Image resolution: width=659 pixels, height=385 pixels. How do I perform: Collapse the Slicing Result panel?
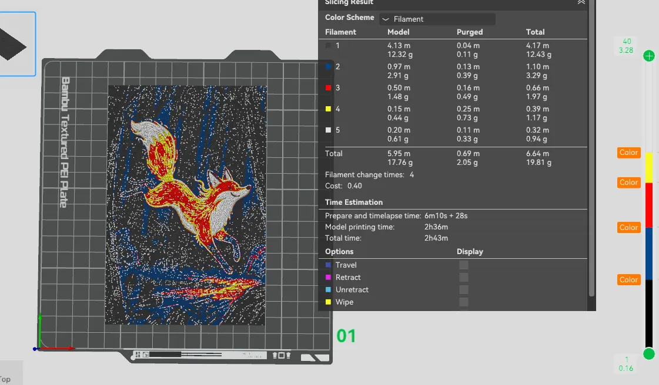click(581, 2)
